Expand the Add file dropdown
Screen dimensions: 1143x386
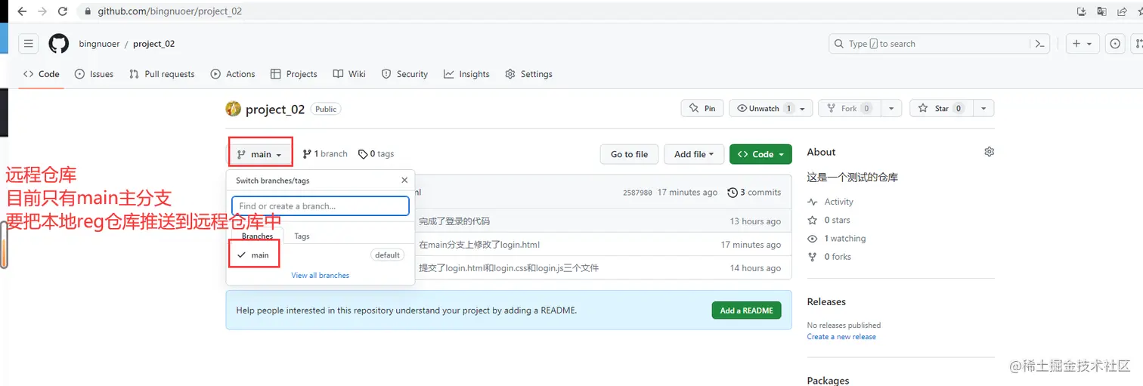pos(694,154)
